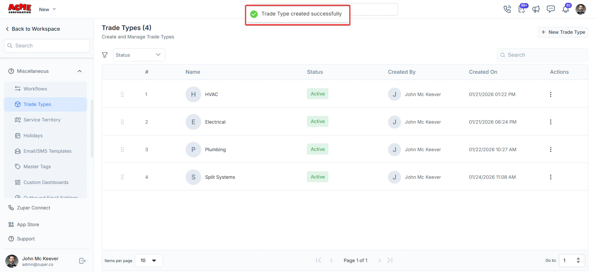Grab drag handle of Split Systems row
This screenshot has height=272, width=596.
pyautogui.click(x=122, y=177)
